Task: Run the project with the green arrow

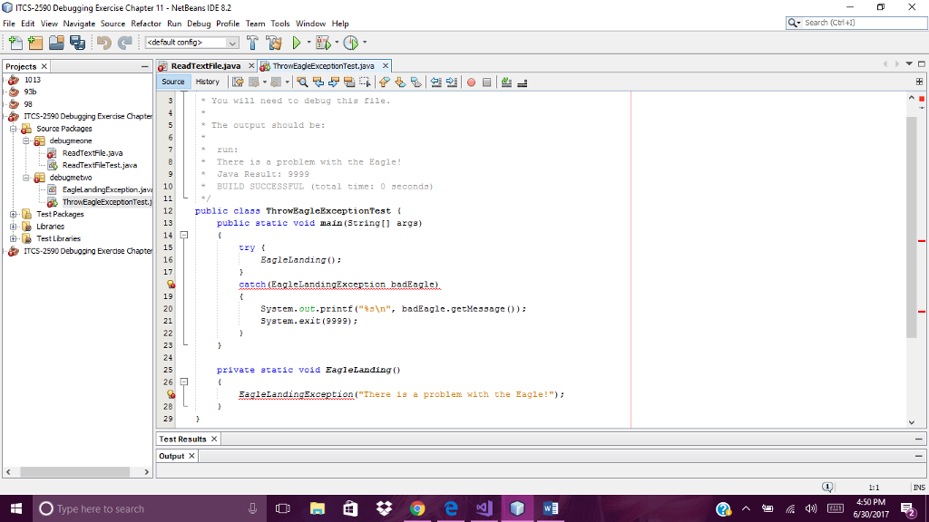Action: point(296,43)
